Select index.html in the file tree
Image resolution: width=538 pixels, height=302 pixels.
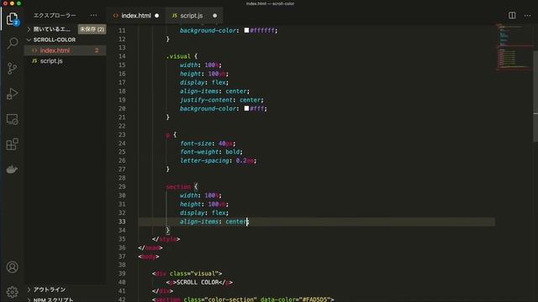click(x=65, y=50)
